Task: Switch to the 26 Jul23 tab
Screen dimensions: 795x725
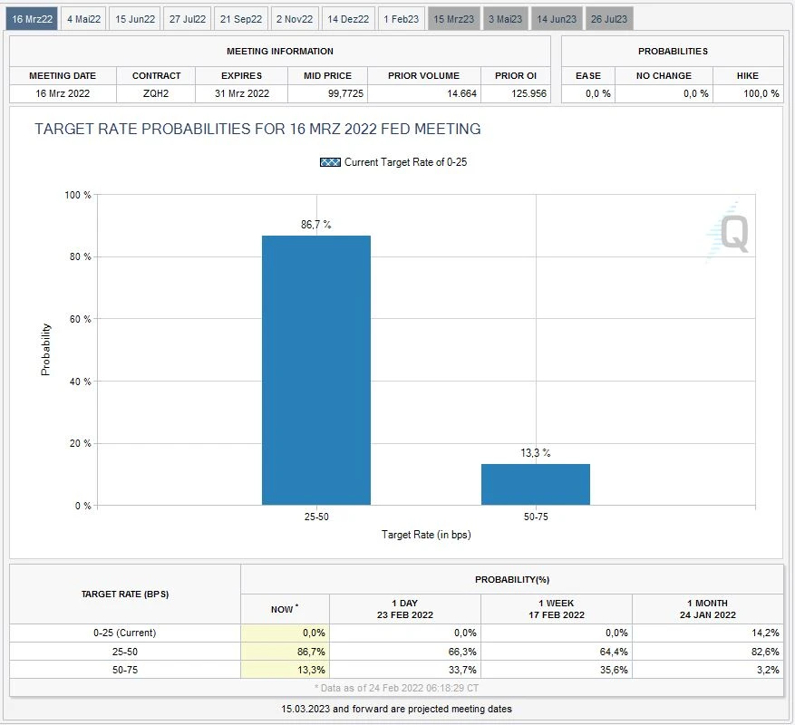Action: pos(608,18)
